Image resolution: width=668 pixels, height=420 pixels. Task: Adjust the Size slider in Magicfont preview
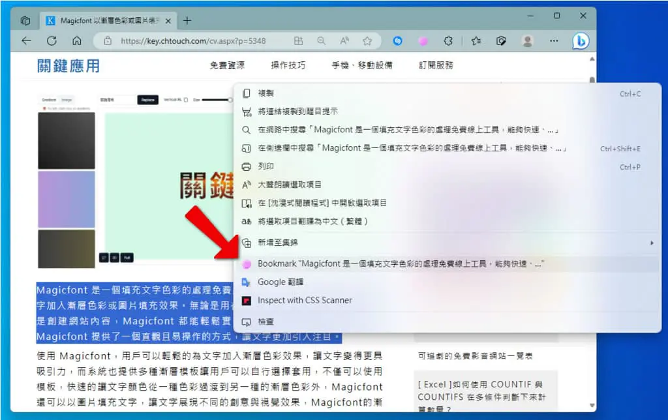[217, 100]
